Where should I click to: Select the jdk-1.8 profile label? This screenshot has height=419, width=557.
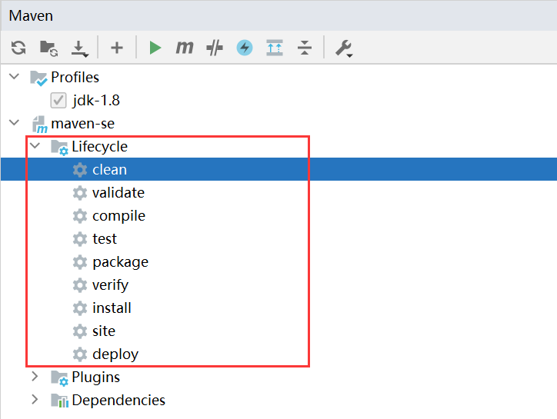point(96,101)
